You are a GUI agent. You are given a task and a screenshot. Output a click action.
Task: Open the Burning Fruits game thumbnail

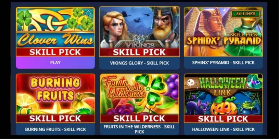55,98
